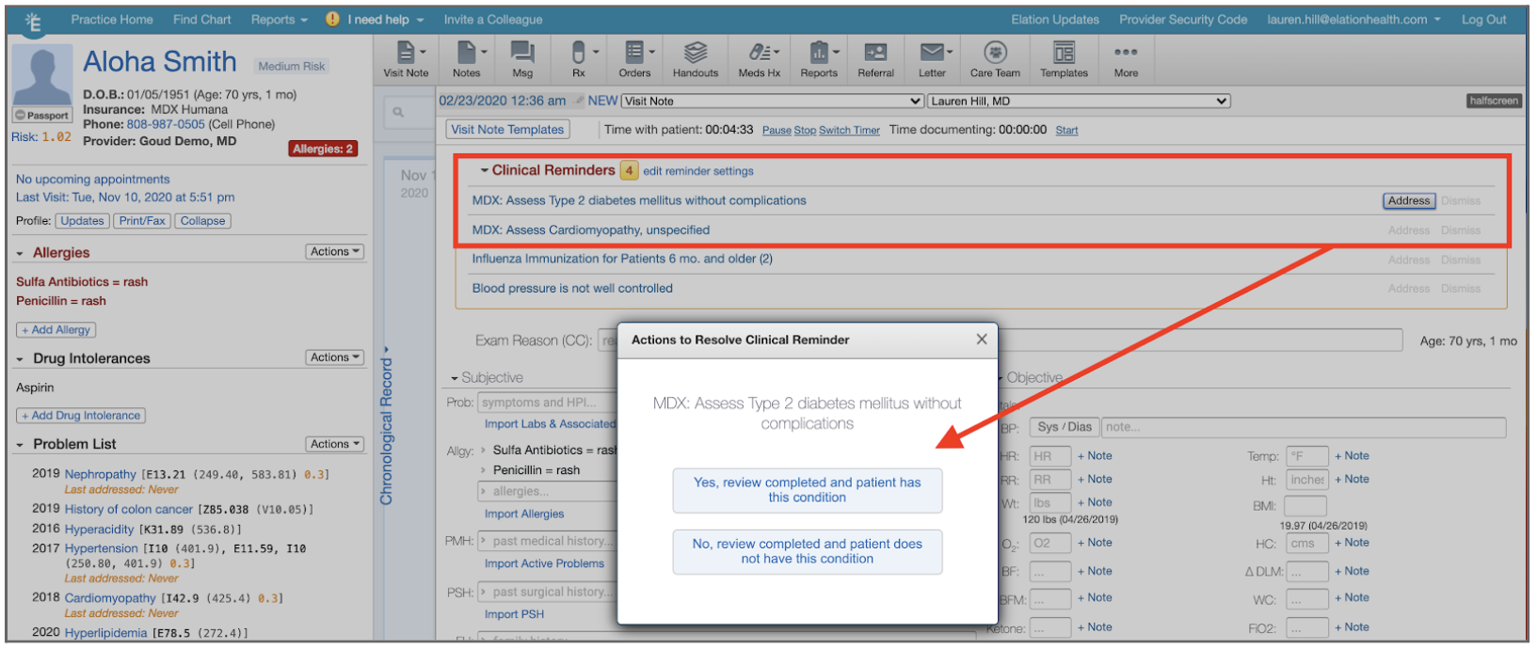The width and height of the screenshot is (1538, 649).
Task: Open the Allergies Actions dropdown
Action: 334,252
